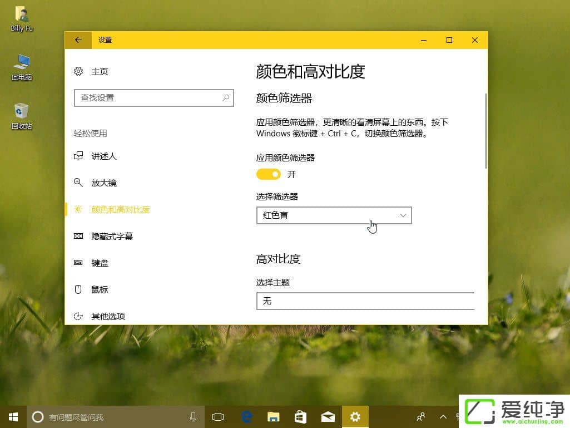
Task: Click the chevron arrow on the filter selector
Action: click(403, 215)
